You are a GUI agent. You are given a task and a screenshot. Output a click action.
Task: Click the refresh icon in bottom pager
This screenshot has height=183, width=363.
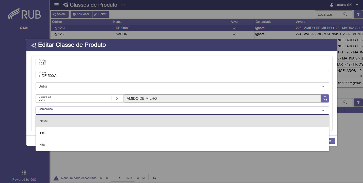pos(154,178)
